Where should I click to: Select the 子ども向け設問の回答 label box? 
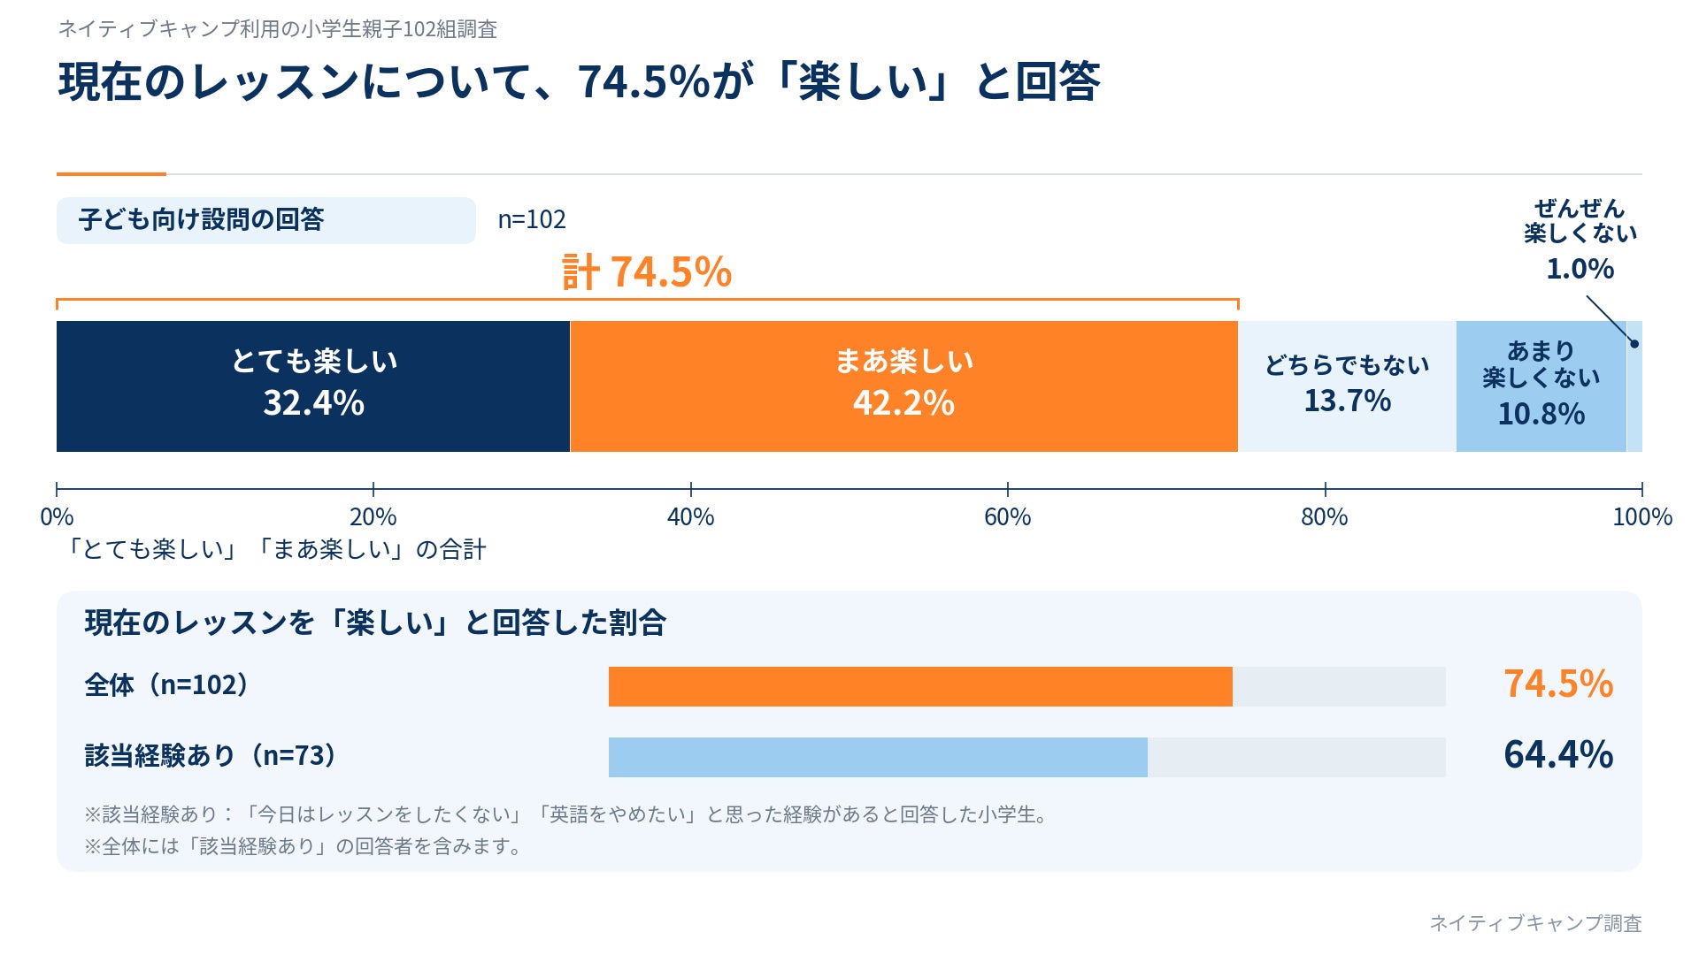click(x=266, y=220)
